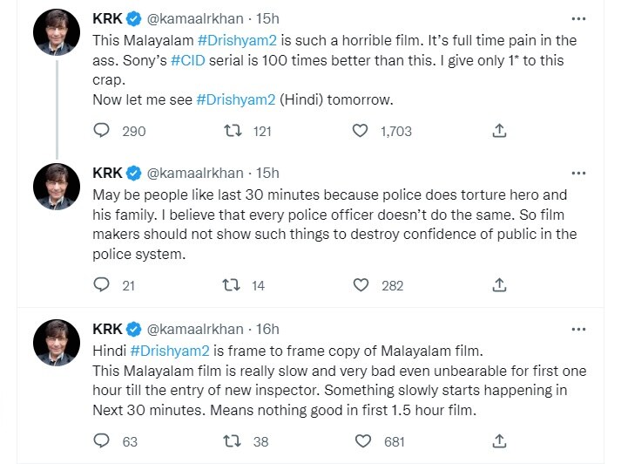This screenshot has height=464, width=621.
Task: Retweet the tweet with 121 retweets
Action: point(233,131)
